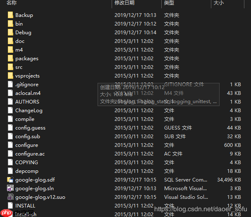Select the depcomp file name
Screen dimensions: 251x217
point(27,171)
